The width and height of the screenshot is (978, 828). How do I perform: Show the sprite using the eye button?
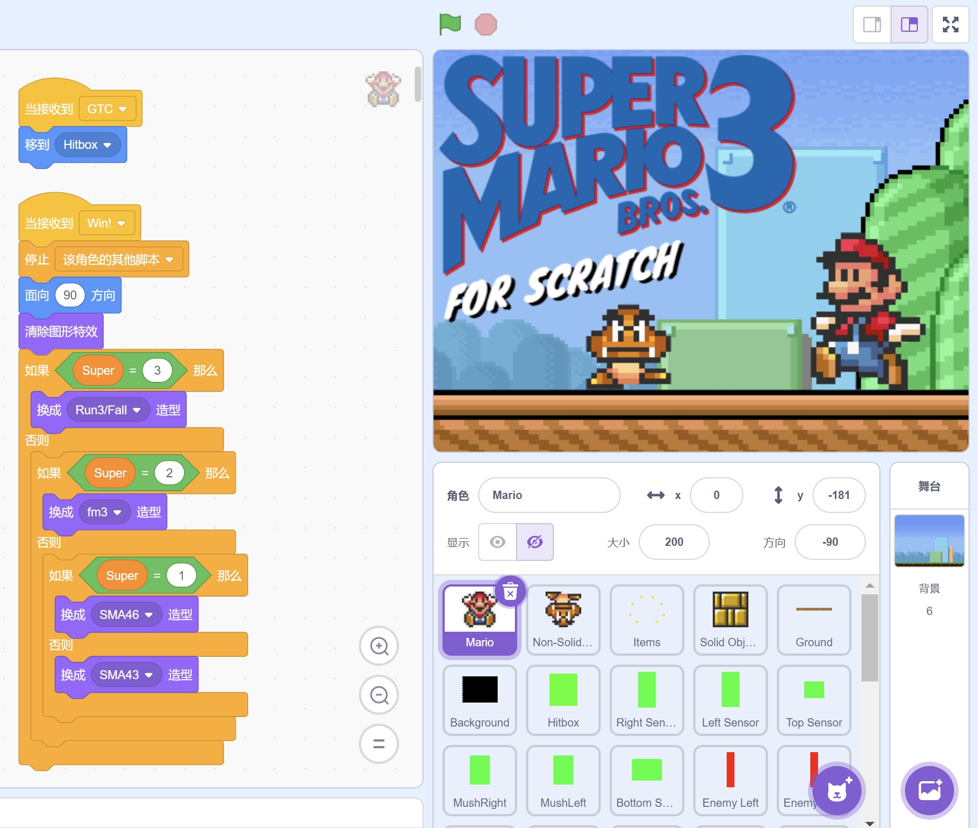(498, 542)
